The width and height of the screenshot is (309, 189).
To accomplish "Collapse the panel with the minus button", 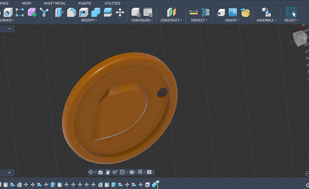I will (x=10, y=29).
